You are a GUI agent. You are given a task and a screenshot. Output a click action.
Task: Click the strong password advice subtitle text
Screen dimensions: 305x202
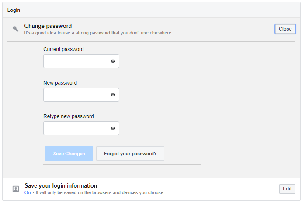click(x=97, y=33)
